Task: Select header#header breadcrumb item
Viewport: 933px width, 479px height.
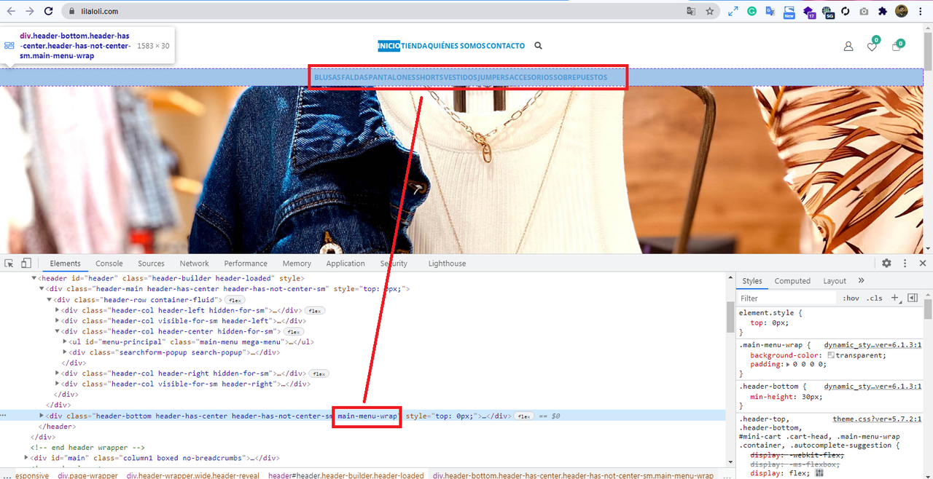Action: pyautogui.click(x=346, y=475)
